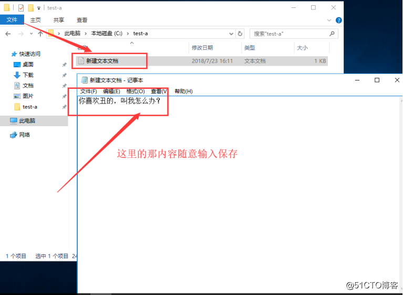Go back with the Explorer back arrow

[x=8, y=34]
